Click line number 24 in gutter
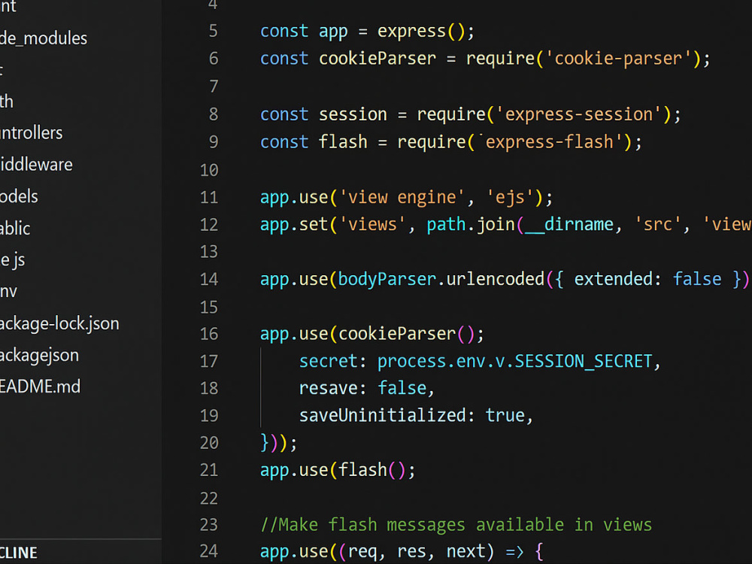This screenshot has height=564, width=752. coord(208,550)
